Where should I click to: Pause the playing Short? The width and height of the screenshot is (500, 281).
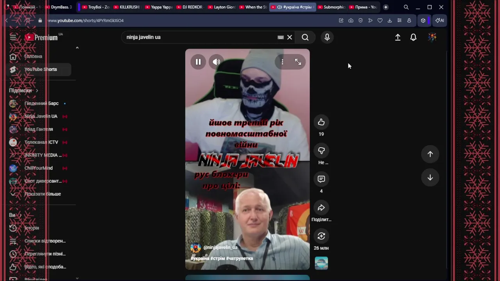198,62
